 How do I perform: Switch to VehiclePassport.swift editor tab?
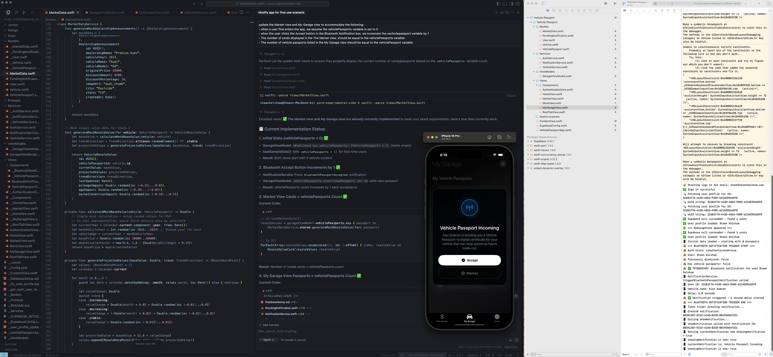pos(200,12)
